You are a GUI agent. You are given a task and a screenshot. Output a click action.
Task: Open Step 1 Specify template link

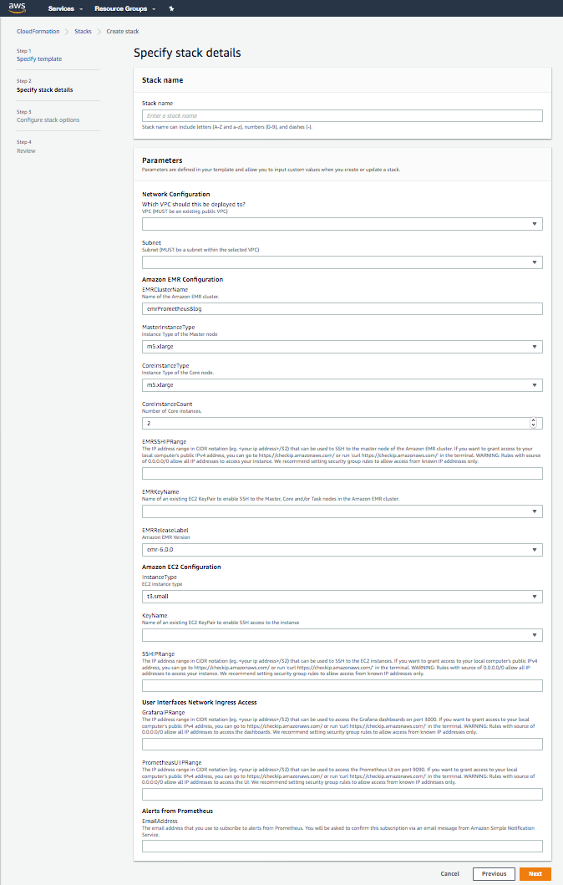click(39, 58)
